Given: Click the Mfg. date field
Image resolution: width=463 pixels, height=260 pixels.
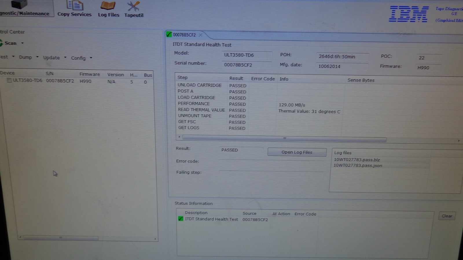Looking at the screenshot, I should (x=342, y=66).
